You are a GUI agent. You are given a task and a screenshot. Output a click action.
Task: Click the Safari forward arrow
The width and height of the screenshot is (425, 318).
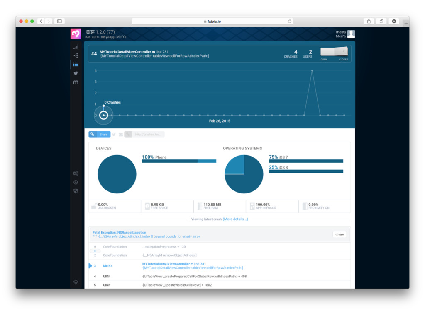tap(49, 21)
